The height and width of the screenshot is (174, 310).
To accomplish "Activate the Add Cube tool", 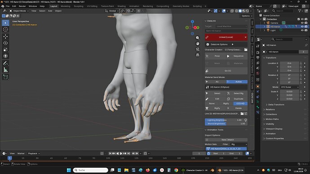I will 5,77.
